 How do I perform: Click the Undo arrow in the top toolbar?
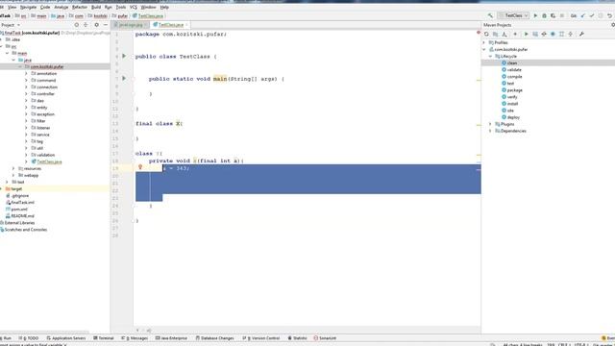pos(609,15)
